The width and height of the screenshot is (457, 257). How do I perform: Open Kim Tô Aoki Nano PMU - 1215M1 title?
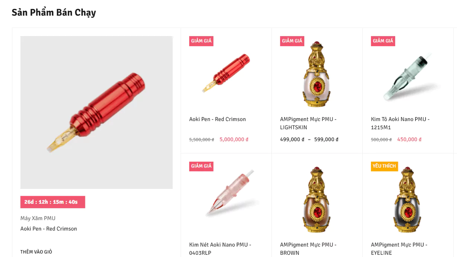tap(400, 123)
